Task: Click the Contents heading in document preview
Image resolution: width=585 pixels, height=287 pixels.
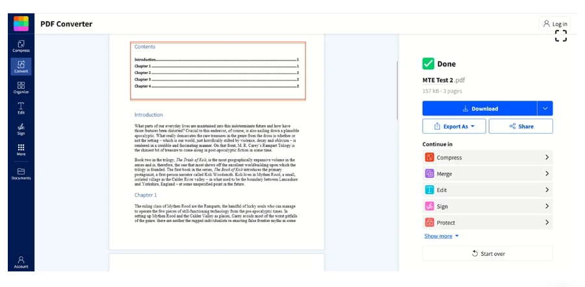Action: (145, 47)
